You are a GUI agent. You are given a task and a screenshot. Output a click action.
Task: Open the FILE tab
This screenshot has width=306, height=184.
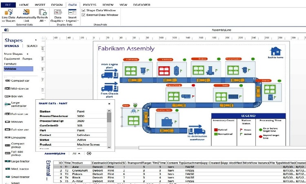tap(8, 5)
